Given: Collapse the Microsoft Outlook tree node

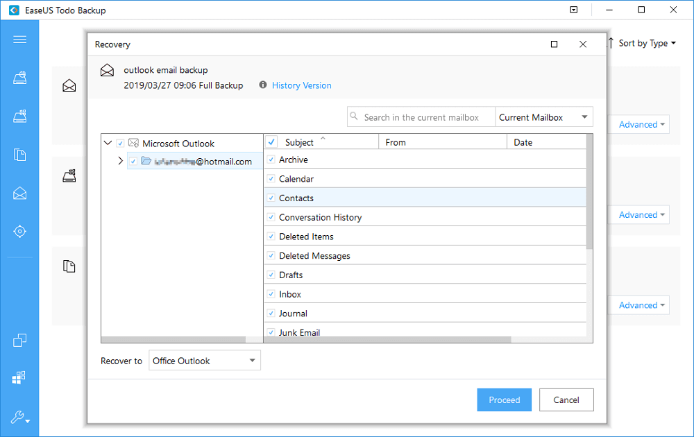Looking at the screenshot, I should [x=108, y=143].
